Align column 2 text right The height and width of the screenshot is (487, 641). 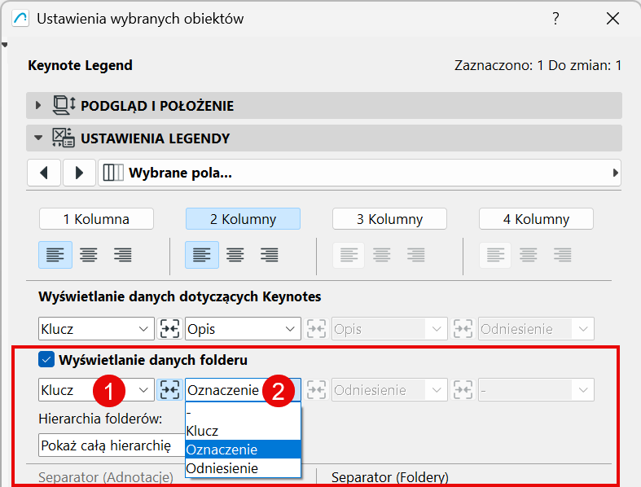click(x=270, y=255)
